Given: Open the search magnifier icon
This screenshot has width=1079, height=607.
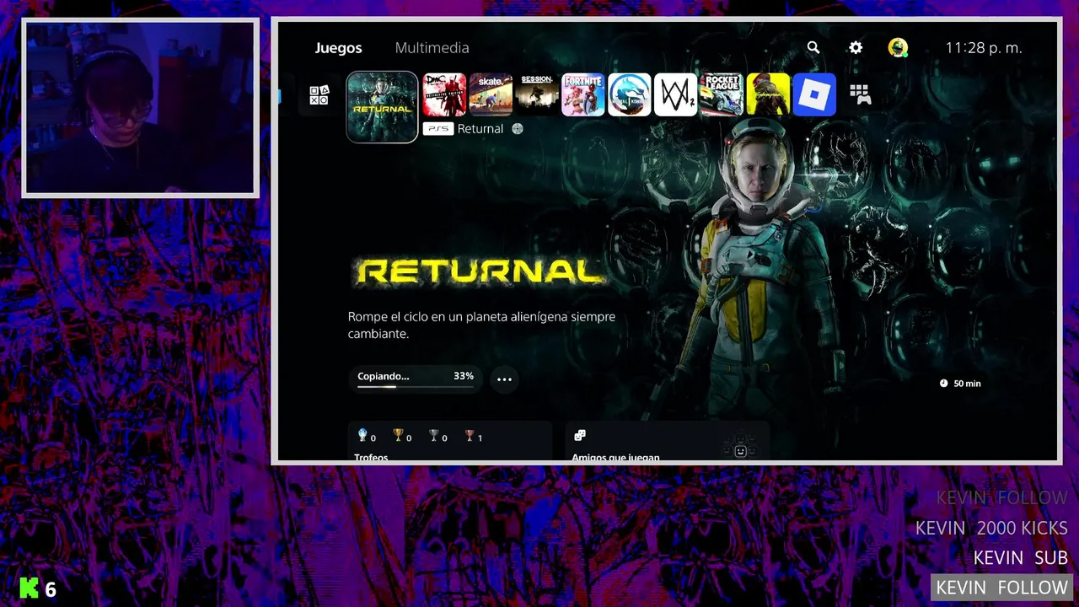Looking at the screenshot, I should (813, 48).
